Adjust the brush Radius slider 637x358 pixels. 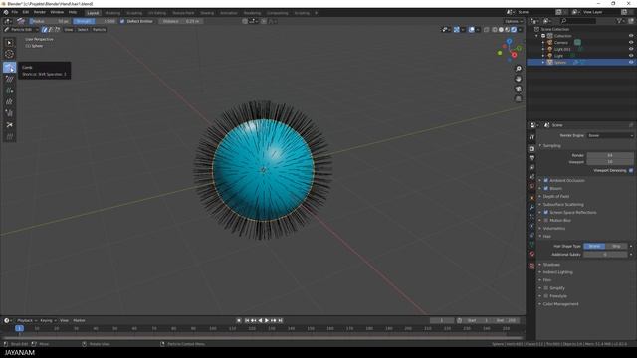point(49,21)
